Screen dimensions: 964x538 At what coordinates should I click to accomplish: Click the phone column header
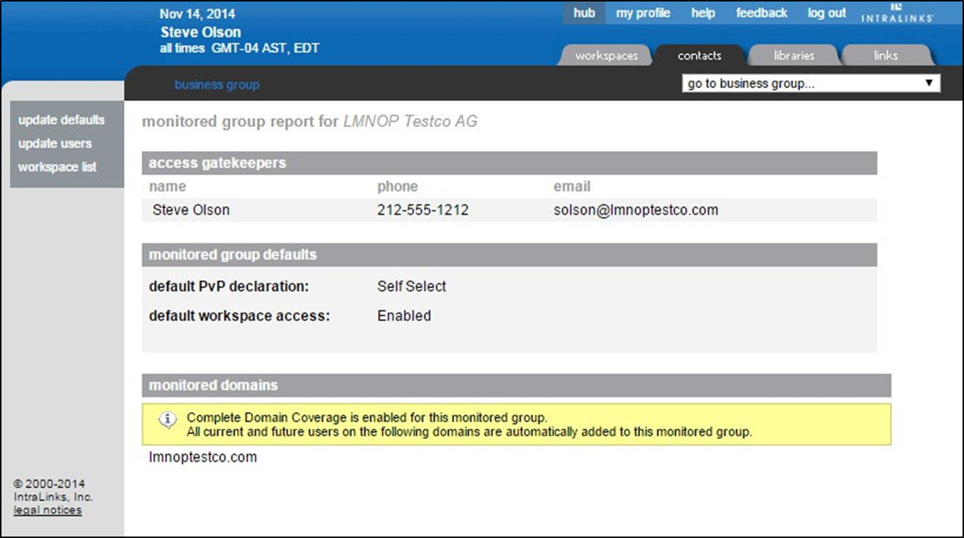[397, 186]
